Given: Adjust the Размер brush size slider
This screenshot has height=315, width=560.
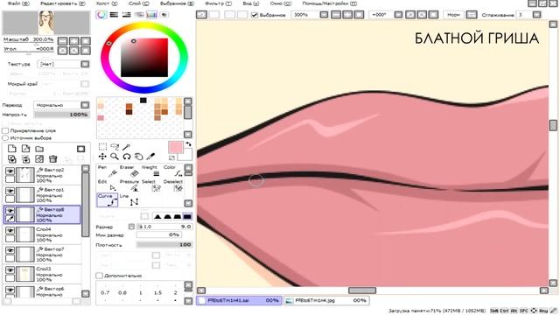Looking at the screenshot, I should click(x=164, y=227).
